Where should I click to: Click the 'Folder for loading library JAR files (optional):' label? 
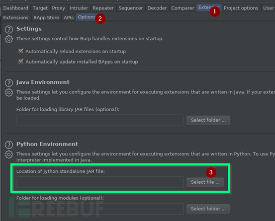pos(68,109)
